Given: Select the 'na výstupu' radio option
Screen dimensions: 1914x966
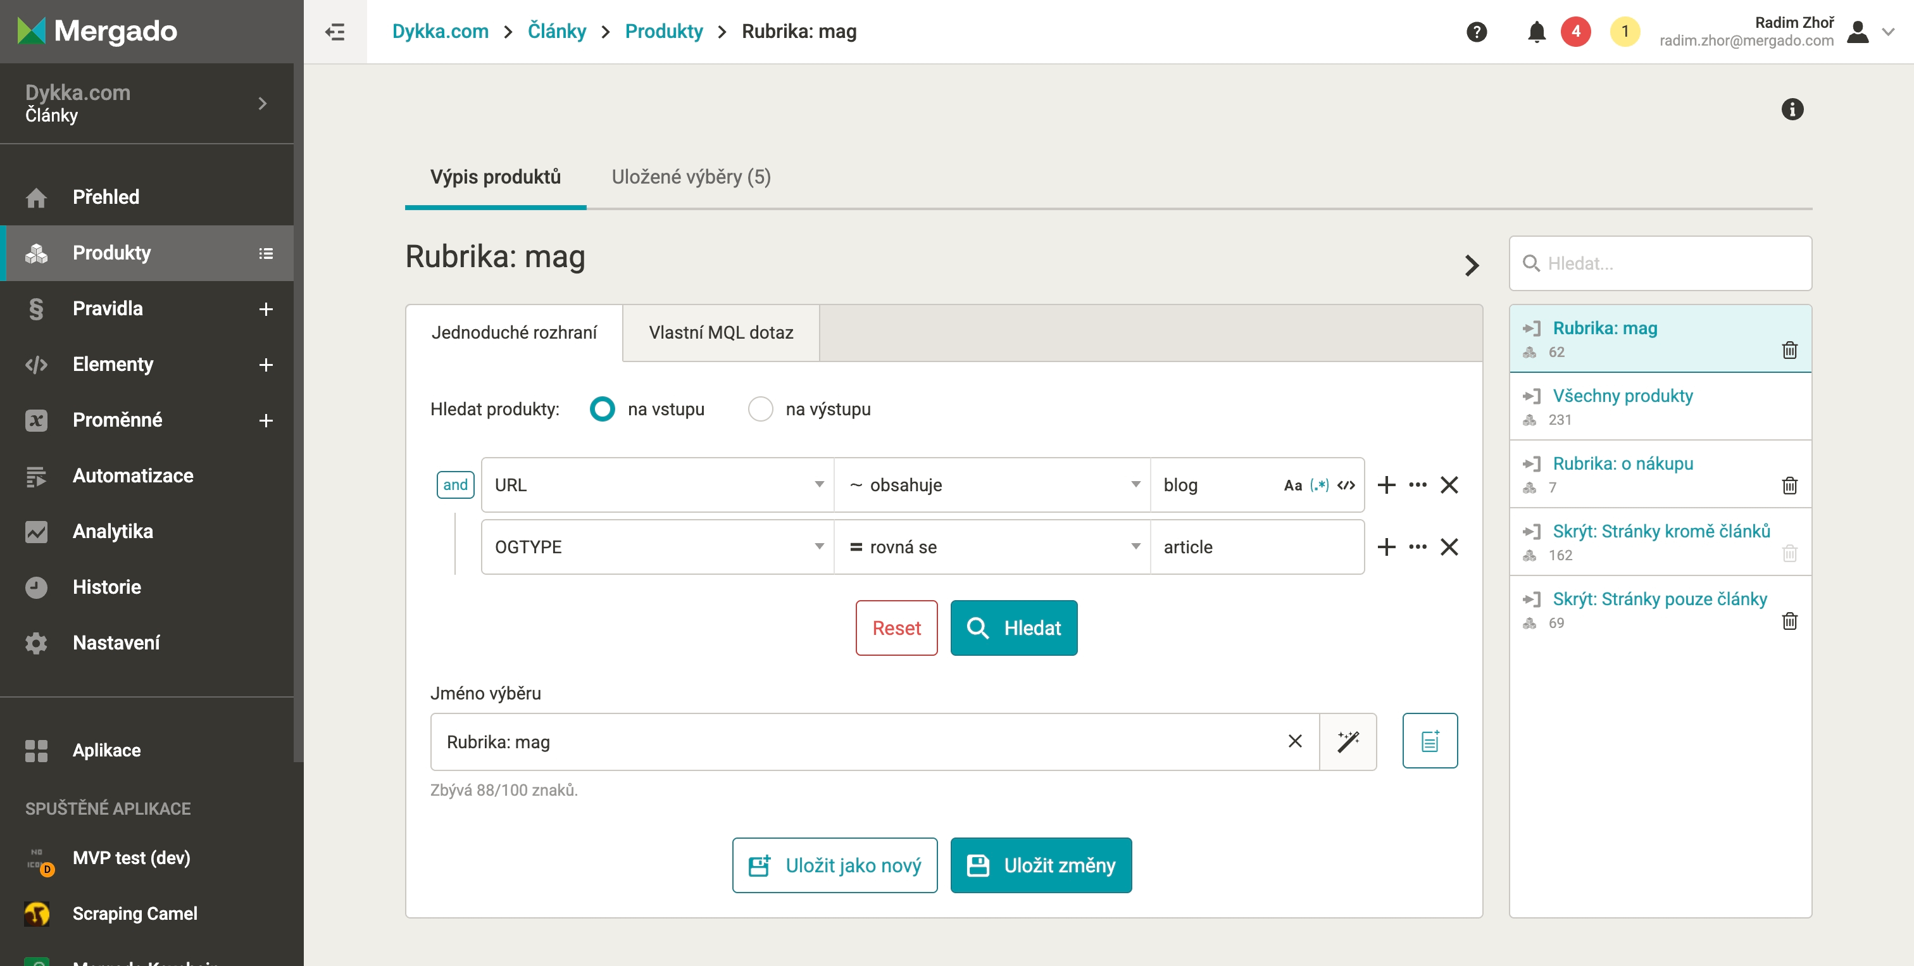Looking at the screenshot, I should (x=760, y=409).
